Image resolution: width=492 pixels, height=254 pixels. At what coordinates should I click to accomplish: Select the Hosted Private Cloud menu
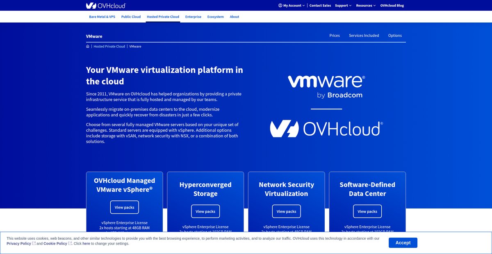pyautogui.click(x=163, y=17)
